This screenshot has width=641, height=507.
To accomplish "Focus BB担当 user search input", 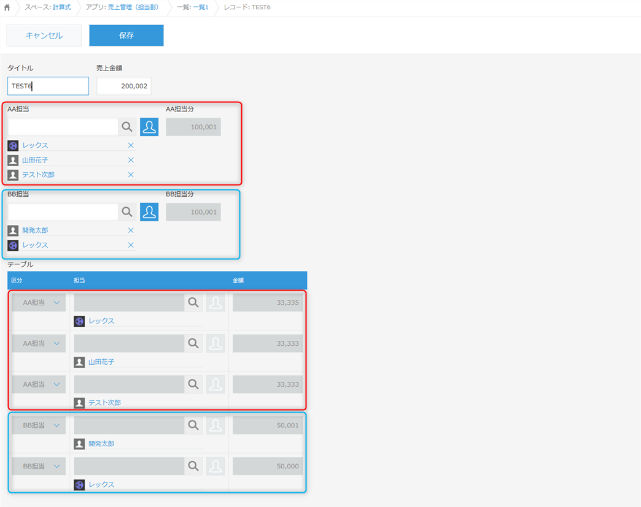I will (x=63, y=212).
